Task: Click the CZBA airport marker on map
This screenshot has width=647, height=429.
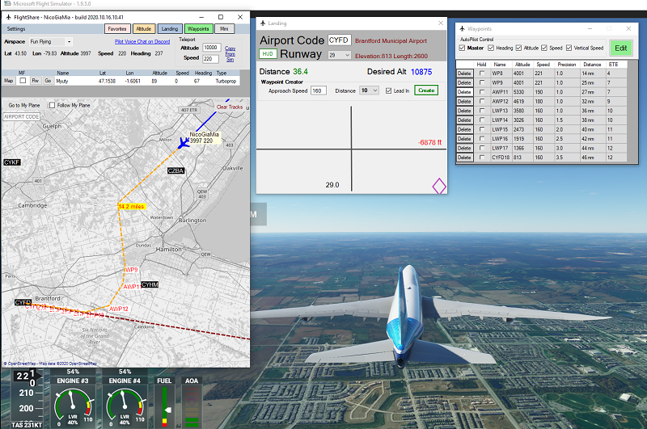Action: point(175,170)
